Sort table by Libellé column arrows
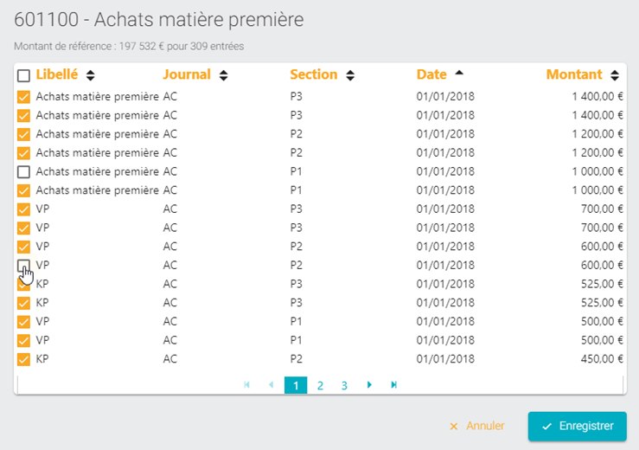This screenshot has height=450, width=639. pyautogui.click(x=91, y=75)
